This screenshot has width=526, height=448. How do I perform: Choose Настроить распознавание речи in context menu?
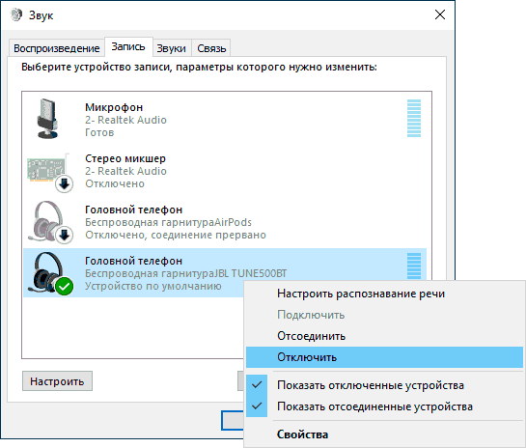coord(384,294)
